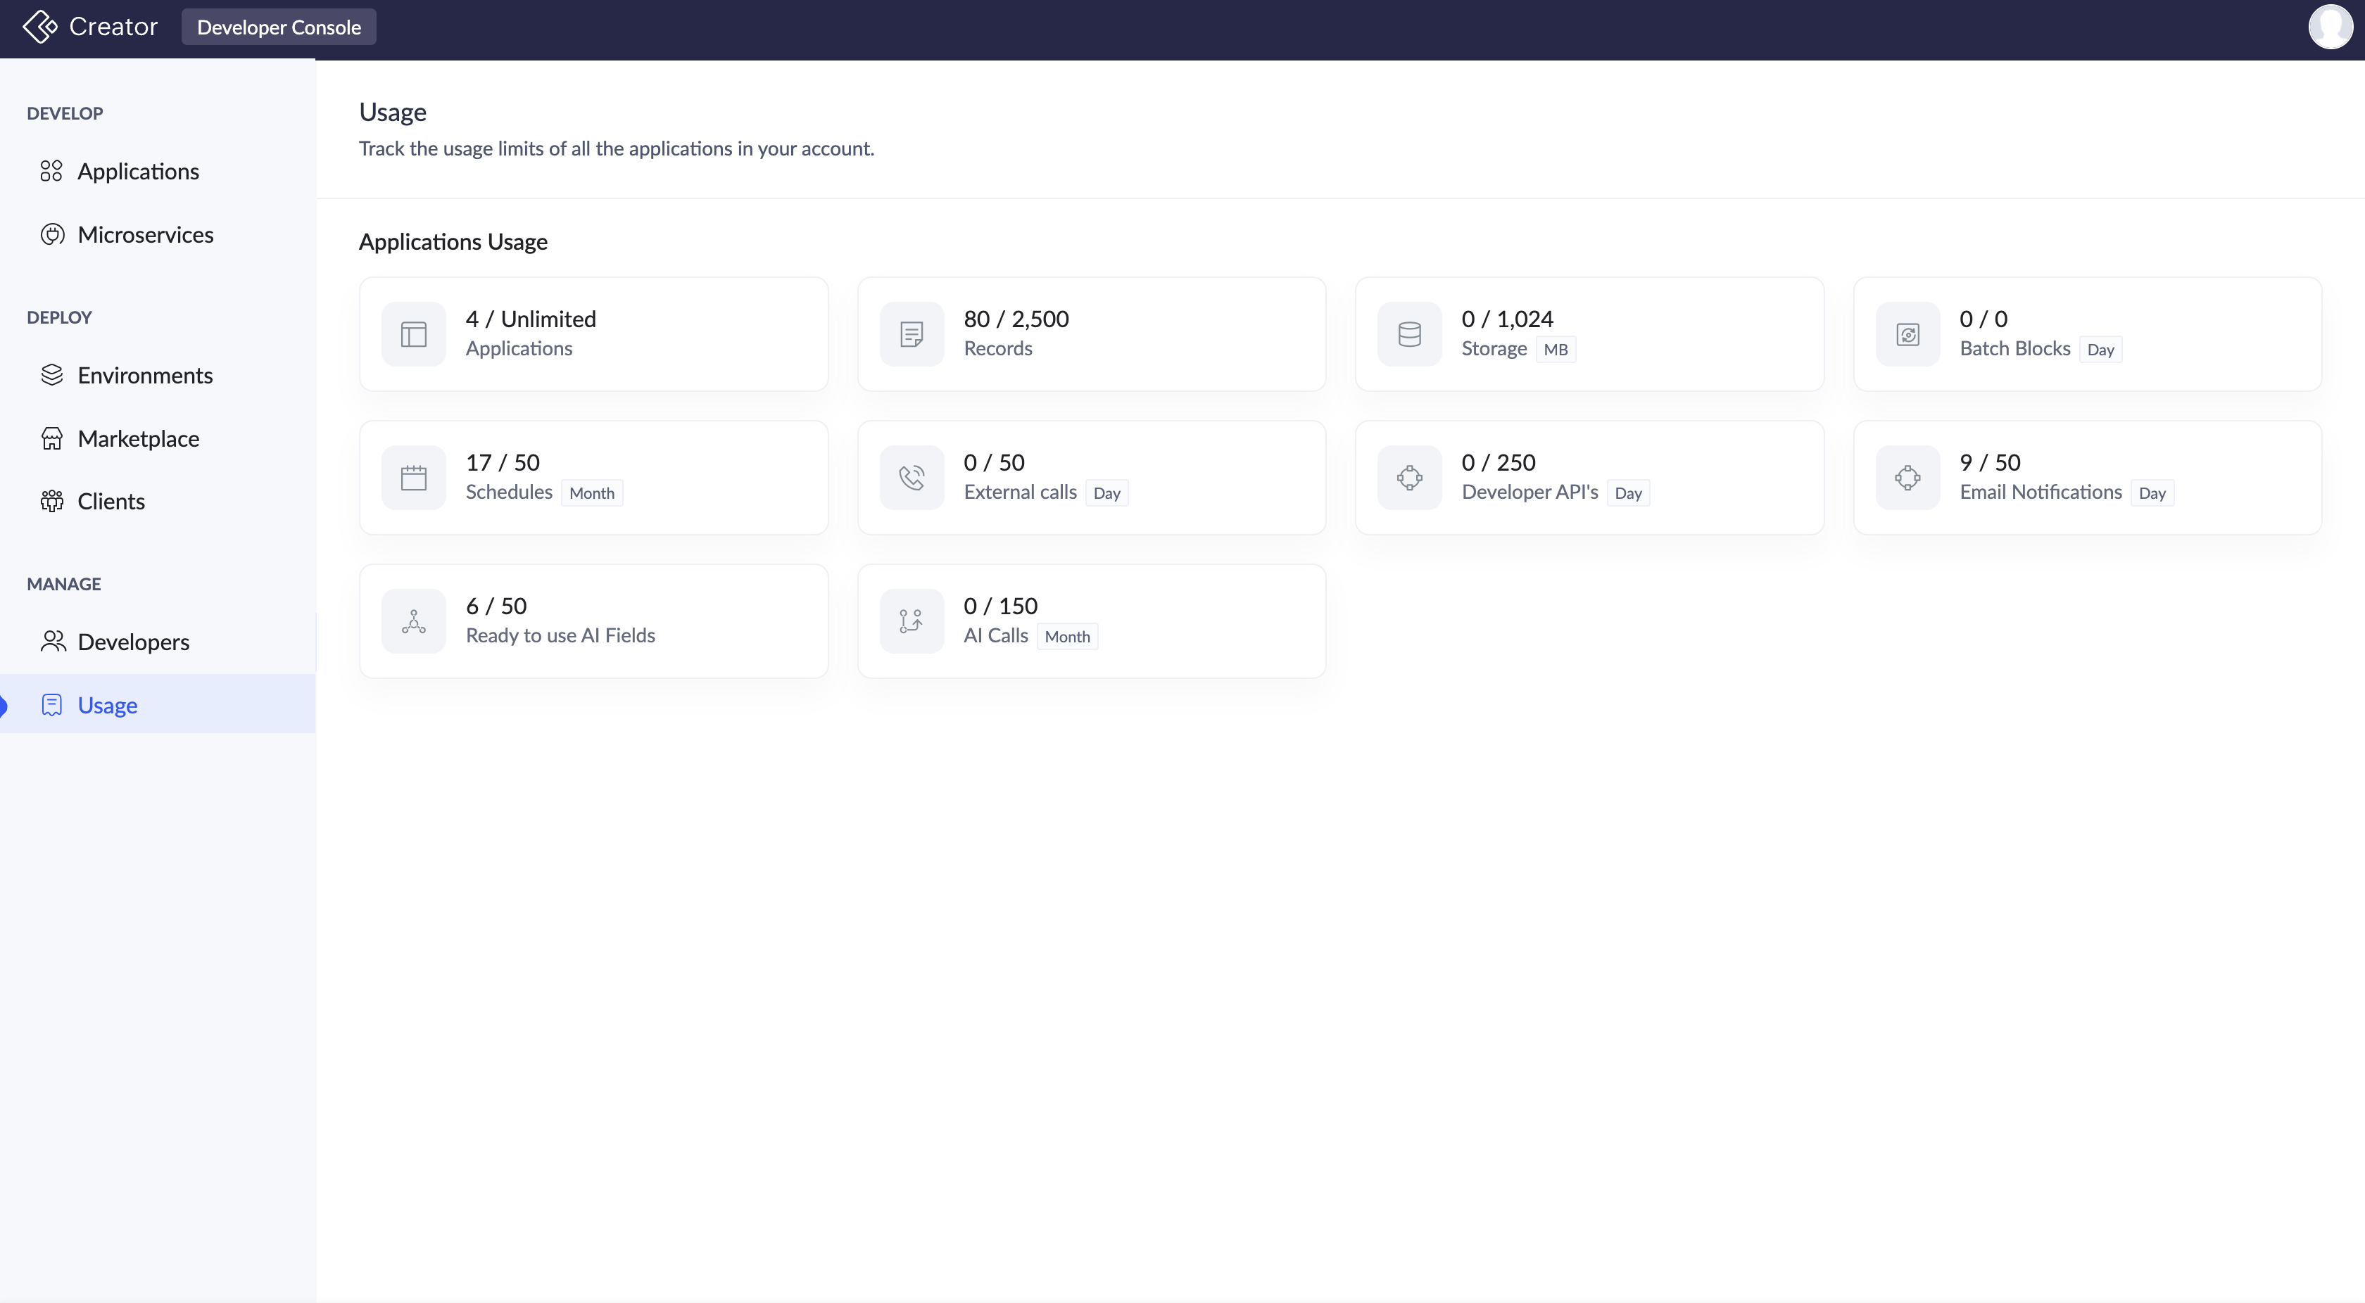The image size is (2365, 1303).
Task: Click the Schedules calendar icon
Action: click(x=413, y=478)
